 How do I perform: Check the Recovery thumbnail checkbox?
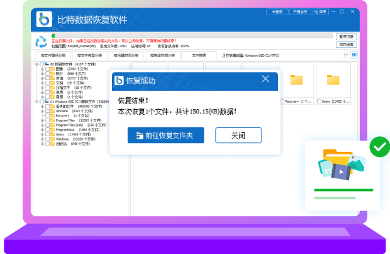point(282,101)
